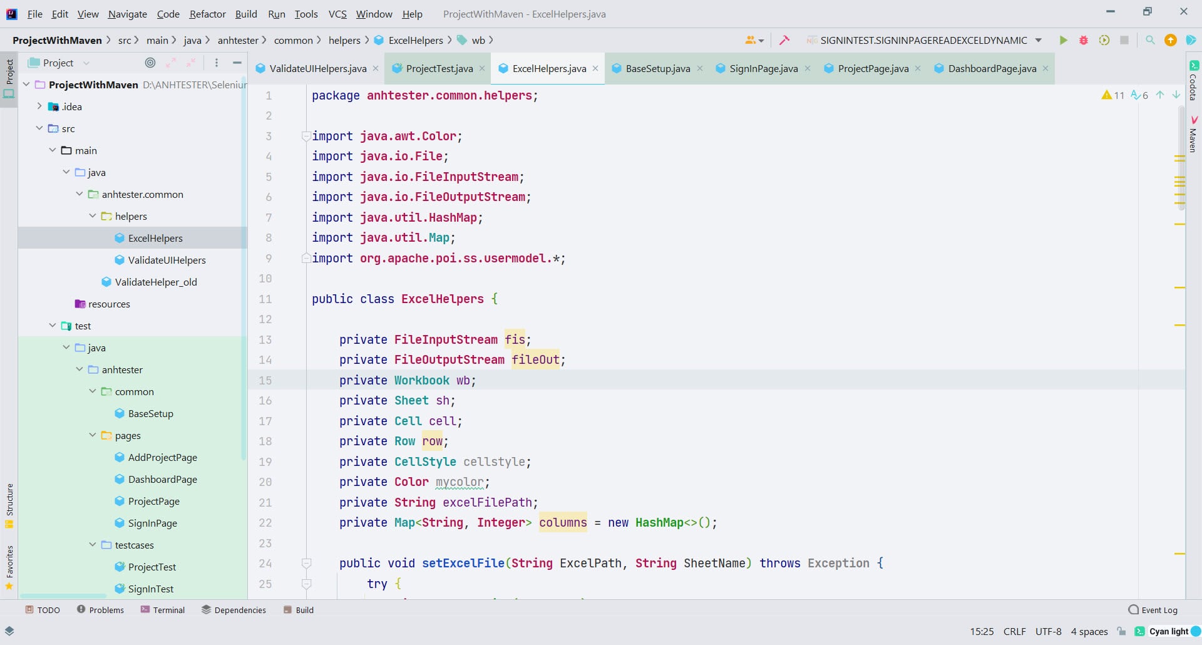Toggle read-only lock icon in status bar
The width and height of the screenshot is (1202, 645).
point(1121,631)
